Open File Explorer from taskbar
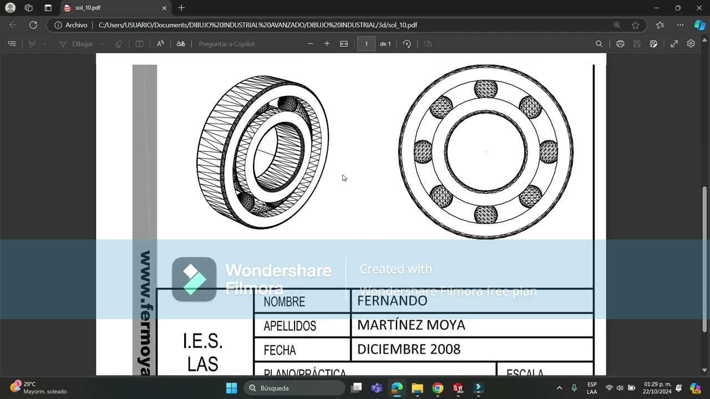 [x=417, y=388]
